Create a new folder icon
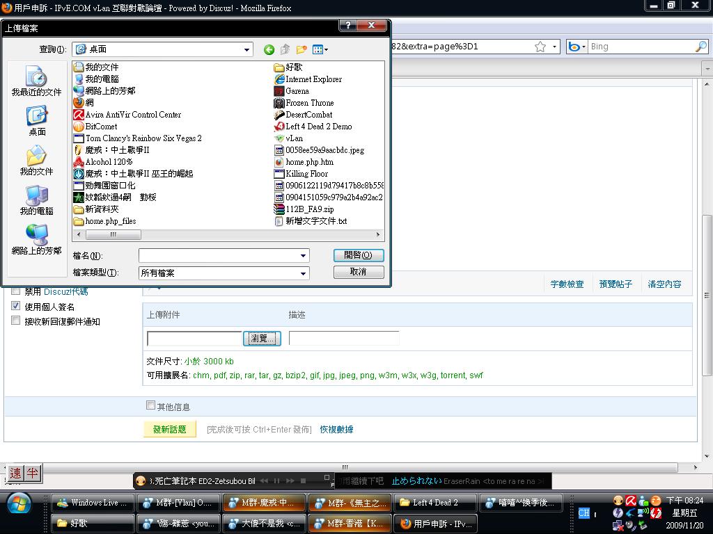 (x=301, y=49)
